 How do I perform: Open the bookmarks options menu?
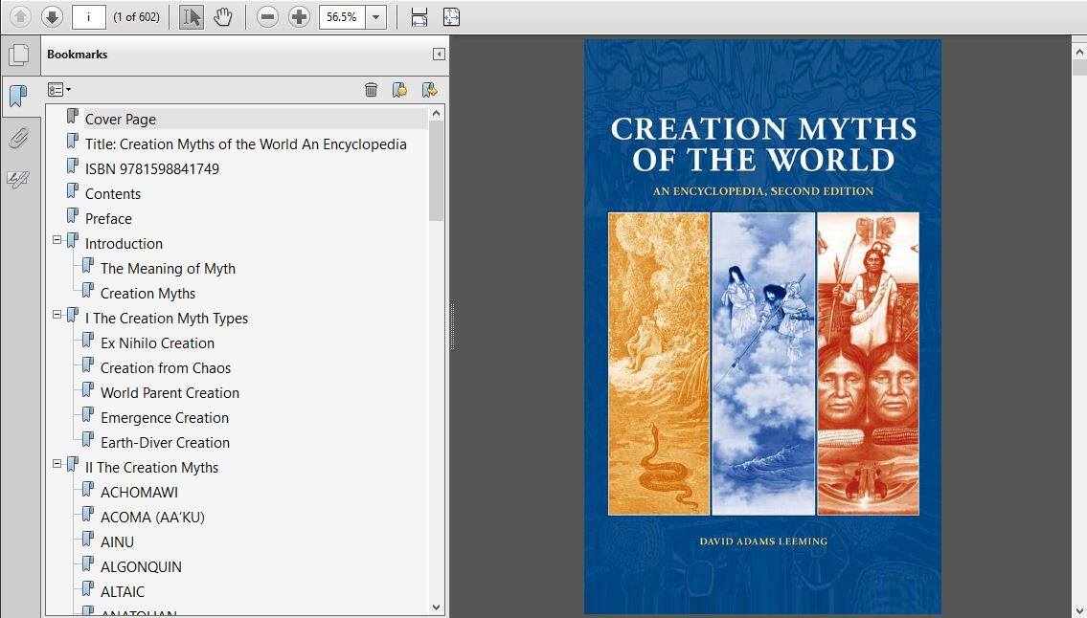pyautogui.click(x=59, y=90)
